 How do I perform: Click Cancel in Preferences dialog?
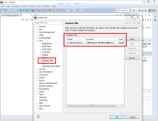pyautogui.click(x=132, y=117)
